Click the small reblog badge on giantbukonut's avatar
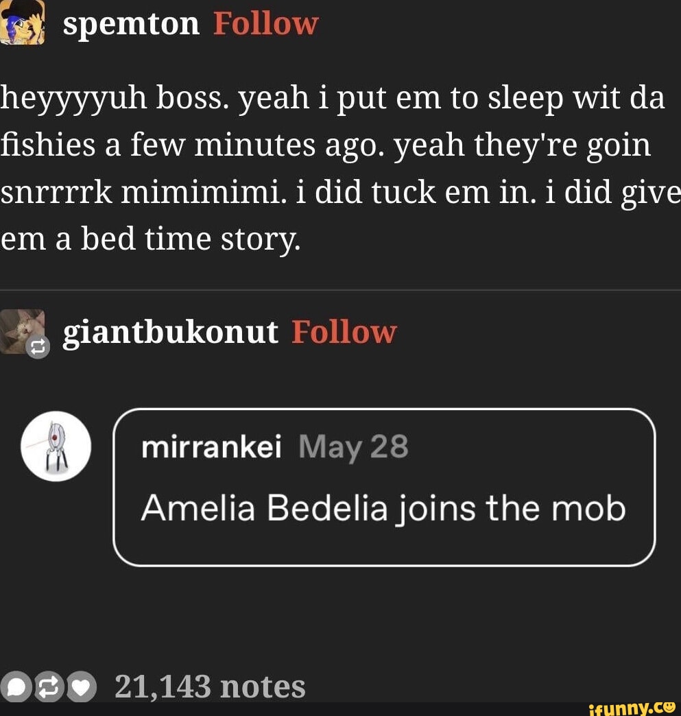This screenshot has height=716, width=681. point(38,348)
